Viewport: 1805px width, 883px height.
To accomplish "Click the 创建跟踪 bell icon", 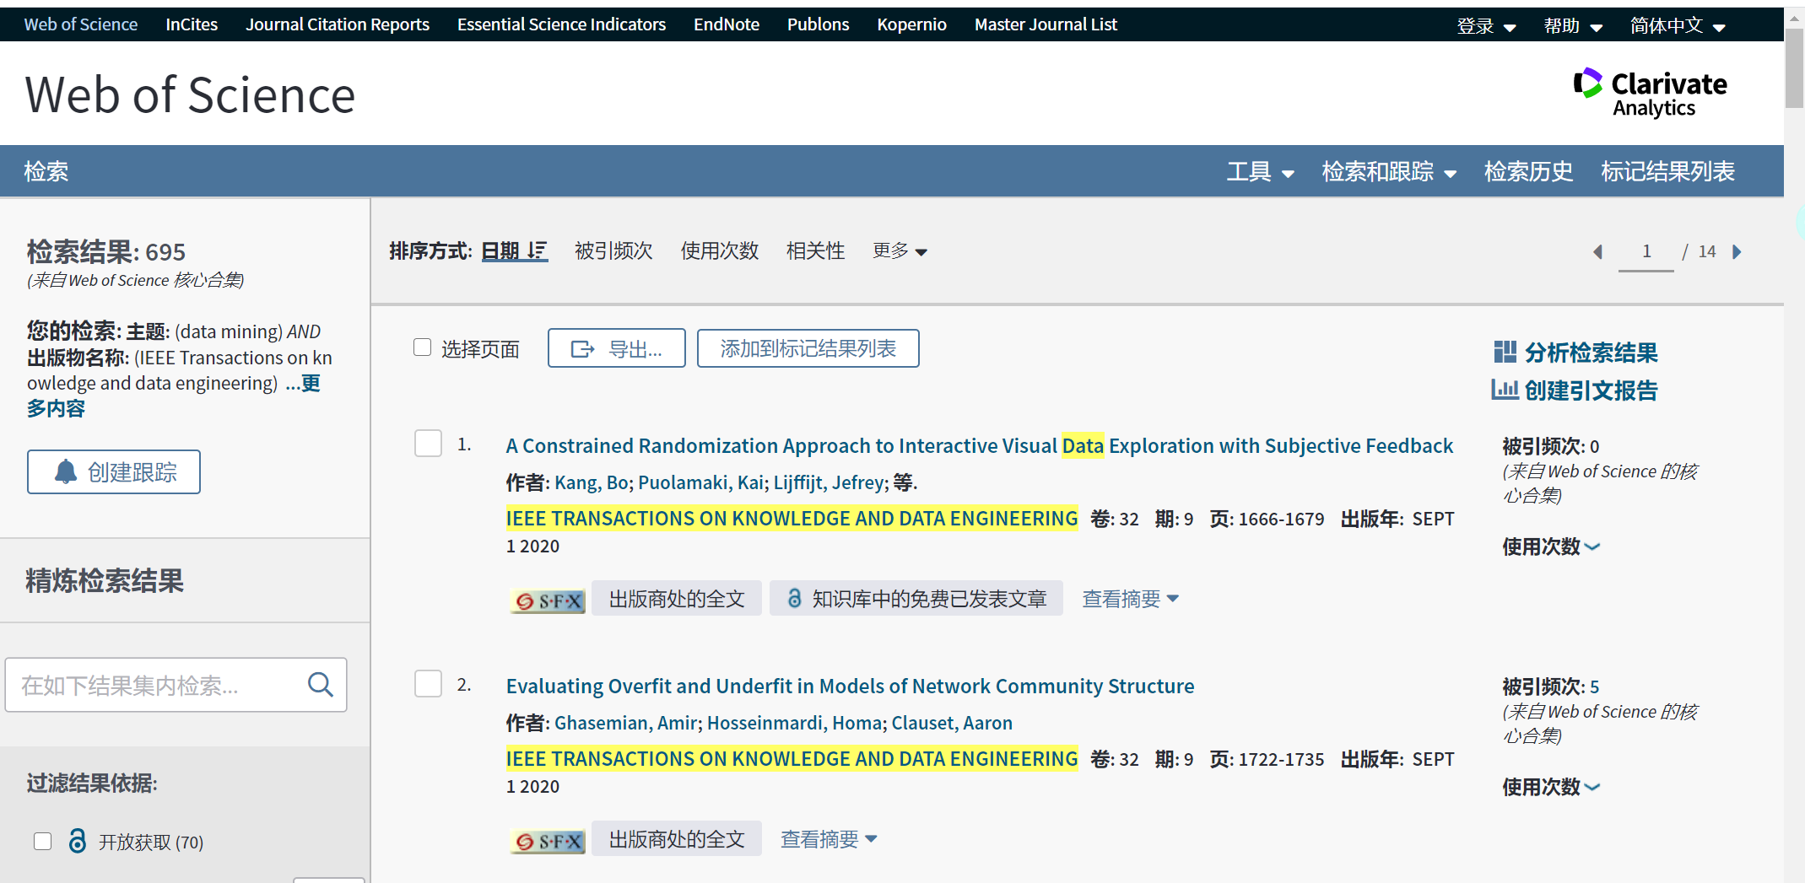I will click(x=64, y=472).
